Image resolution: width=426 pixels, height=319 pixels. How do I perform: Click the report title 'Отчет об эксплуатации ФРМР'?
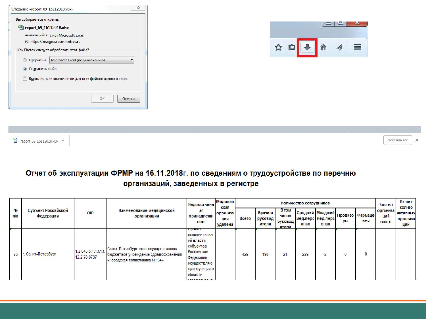[191, 178]
